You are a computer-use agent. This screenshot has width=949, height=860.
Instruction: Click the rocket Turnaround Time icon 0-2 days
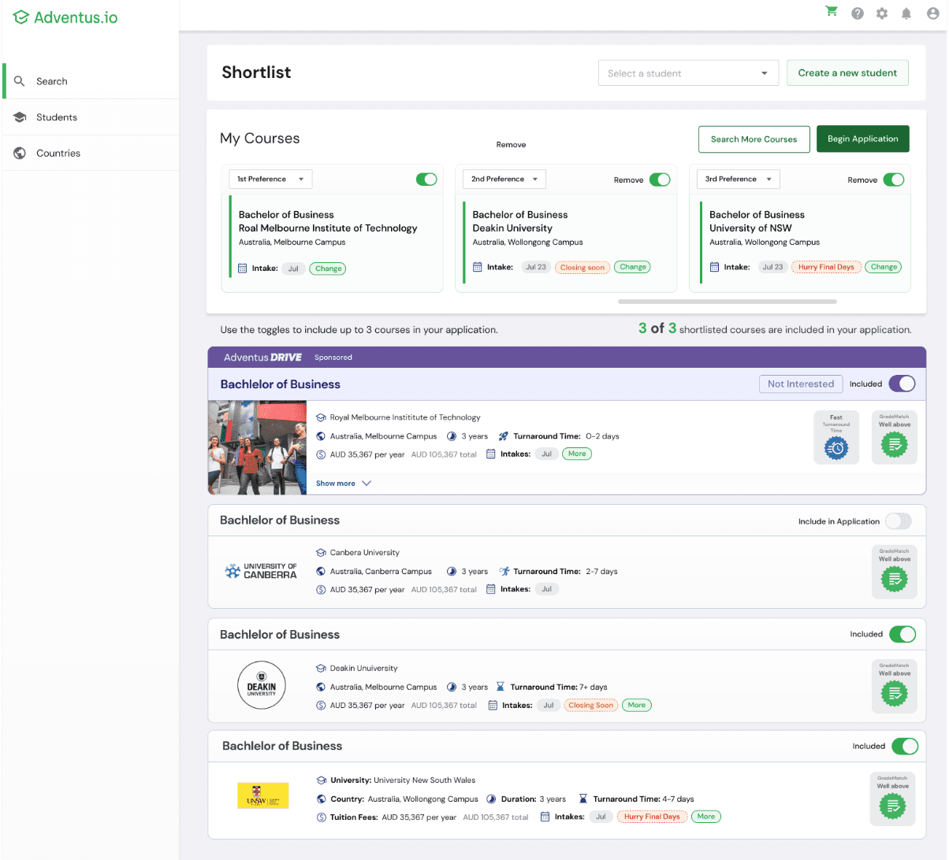504,436
